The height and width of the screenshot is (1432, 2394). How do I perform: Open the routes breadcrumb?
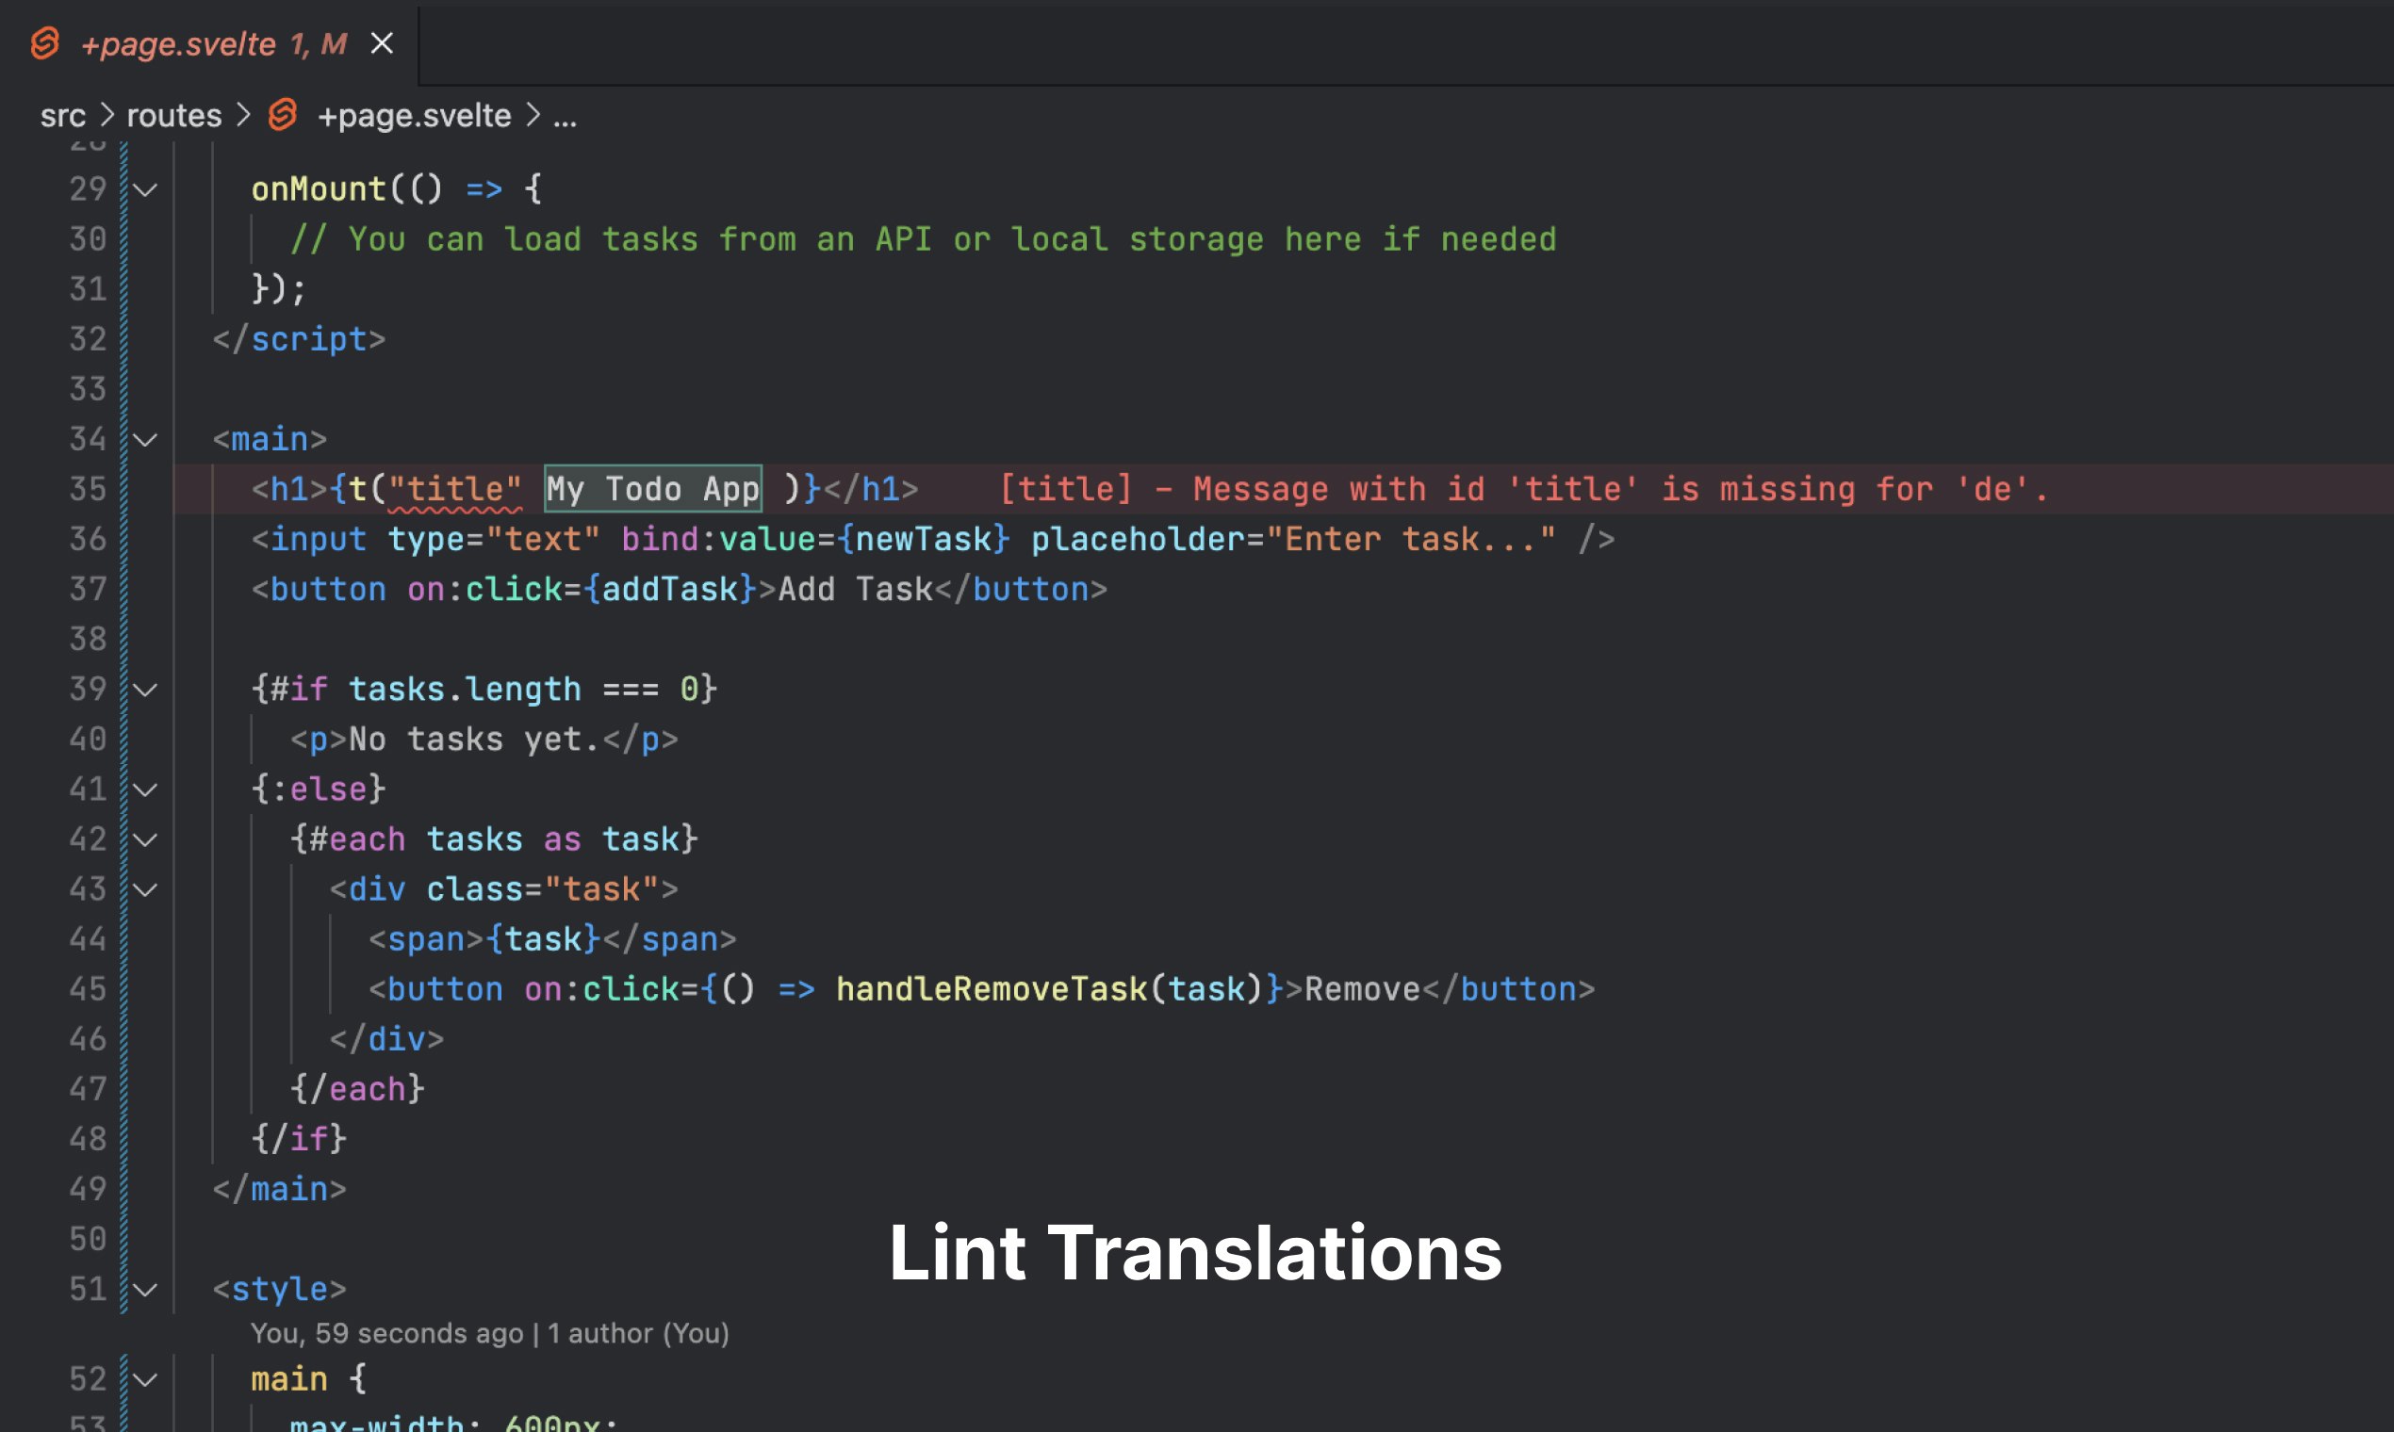[x=173, y=116]
